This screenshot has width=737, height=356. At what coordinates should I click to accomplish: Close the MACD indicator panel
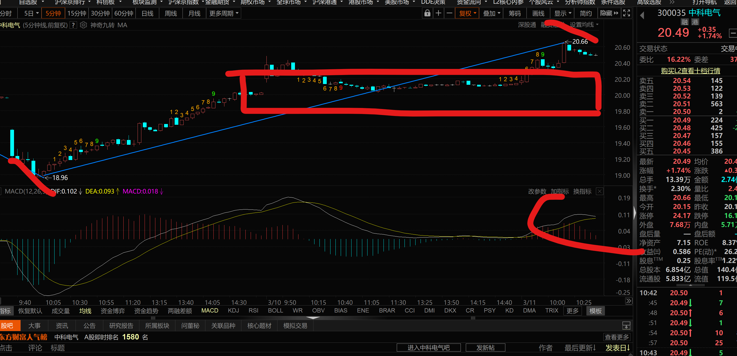pyautogui.click(x=600, y=191)
